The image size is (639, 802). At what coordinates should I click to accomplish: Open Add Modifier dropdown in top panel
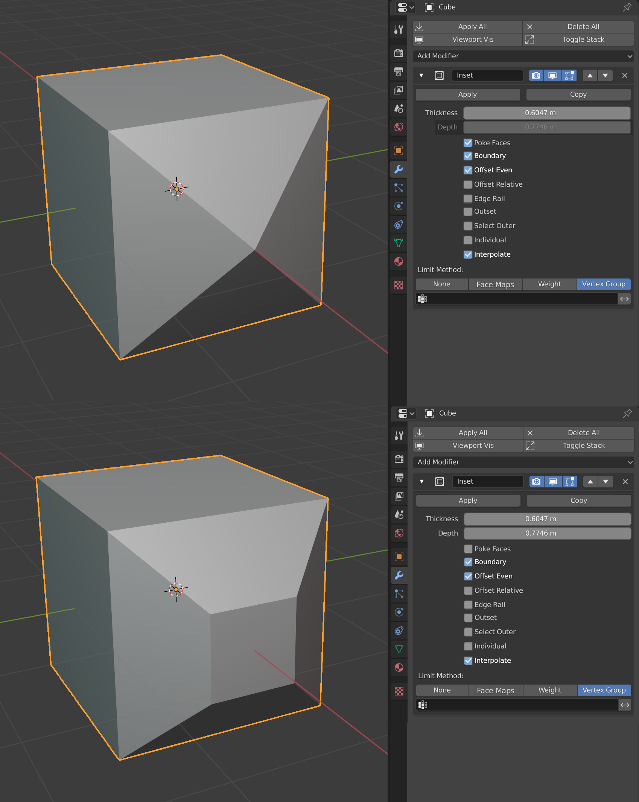523,56
